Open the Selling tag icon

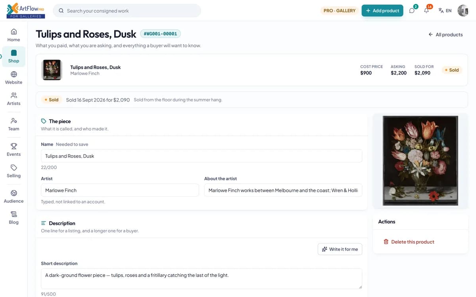point(14,168)
